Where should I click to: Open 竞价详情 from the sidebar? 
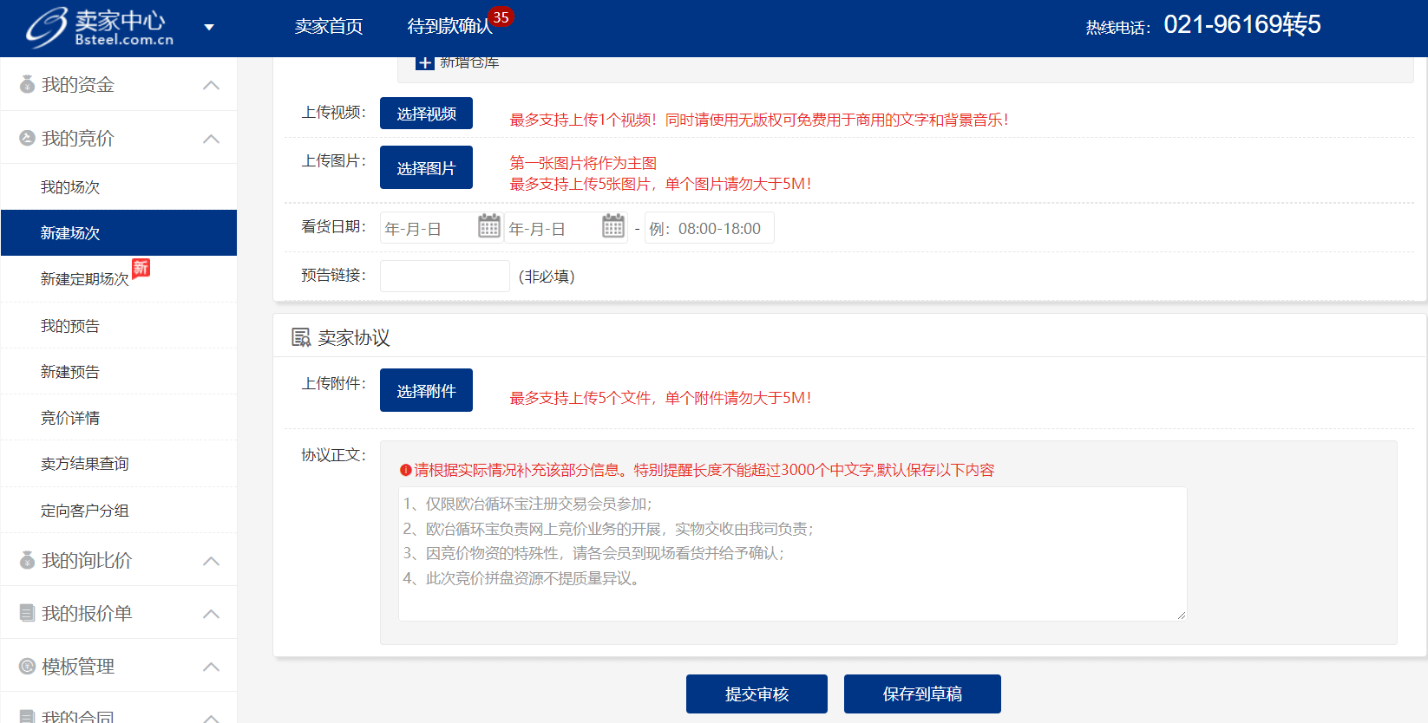[70, 418]
